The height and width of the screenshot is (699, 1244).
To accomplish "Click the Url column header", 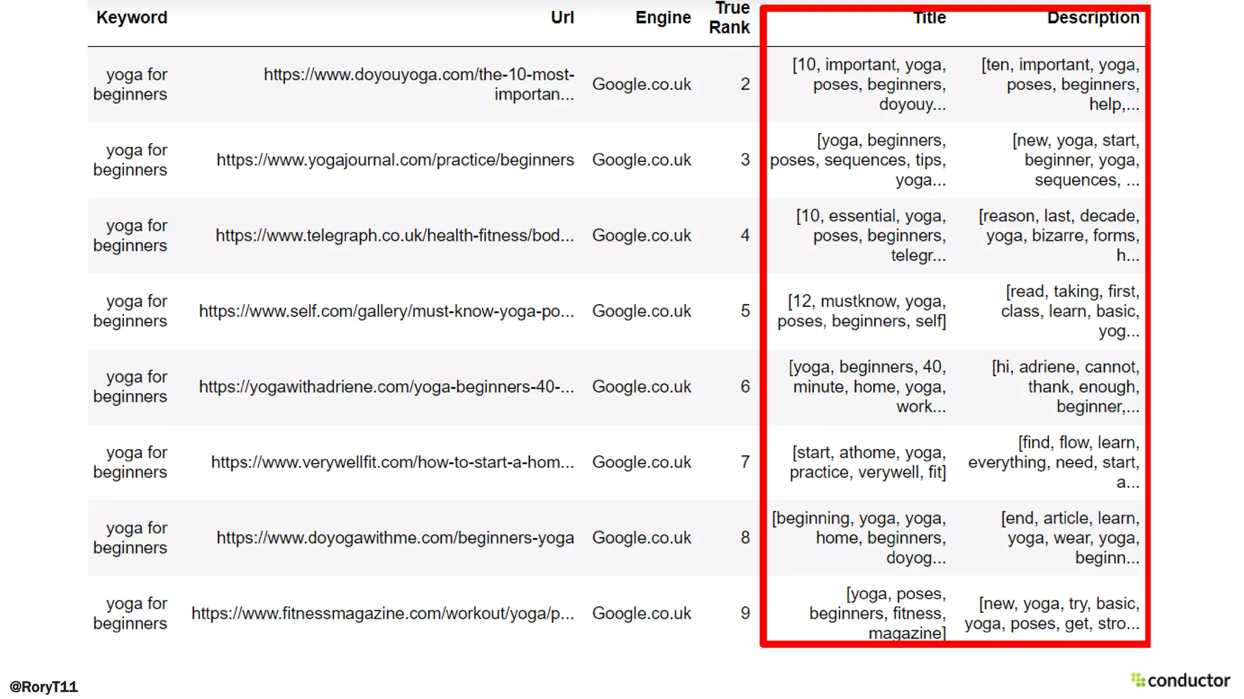I will (562, 18).
